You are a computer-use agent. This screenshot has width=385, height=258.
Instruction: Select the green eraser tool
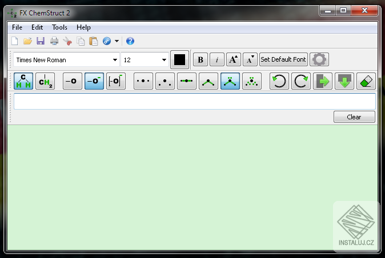(x=366, y=81)
